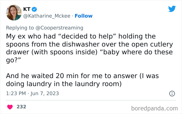The height and width of the screenshot is (114, 182).
Task: Click the display name KT
Action: (x=27, y=9)
